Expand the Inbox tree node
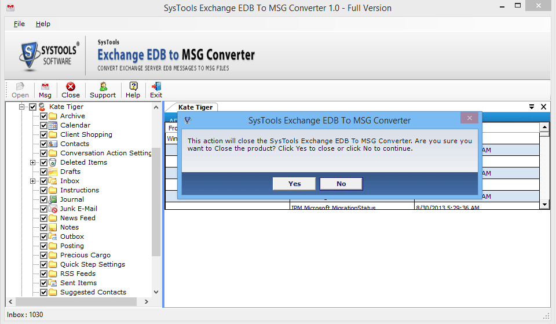 (32, 181)
